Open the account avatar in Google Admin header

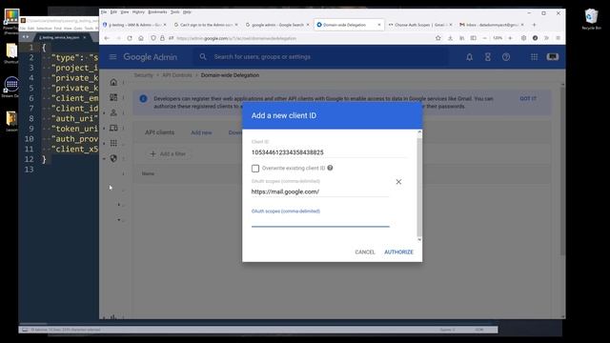point(553,57)
